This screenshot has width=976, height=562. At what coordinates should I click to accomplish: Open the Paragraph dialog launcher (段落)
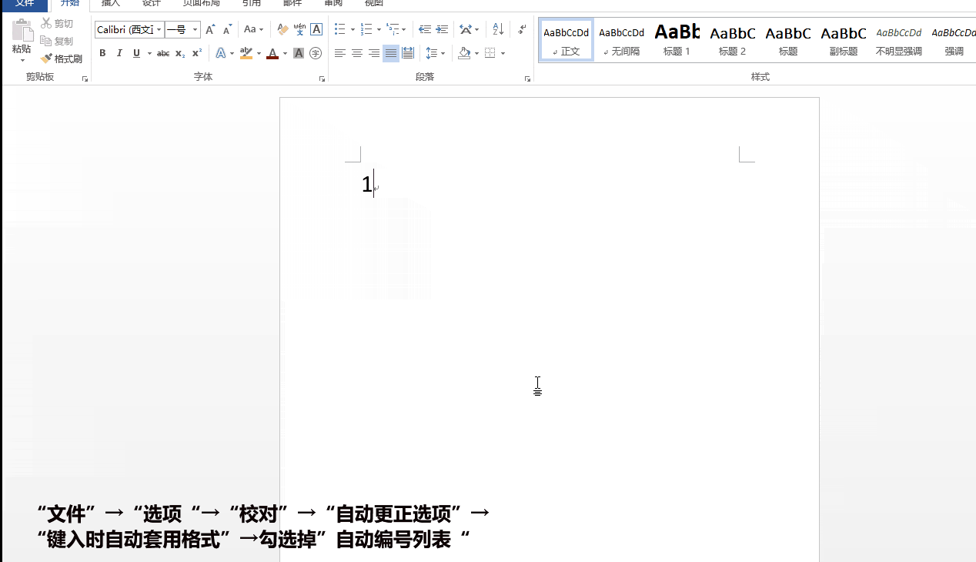[x=527, y=79]
